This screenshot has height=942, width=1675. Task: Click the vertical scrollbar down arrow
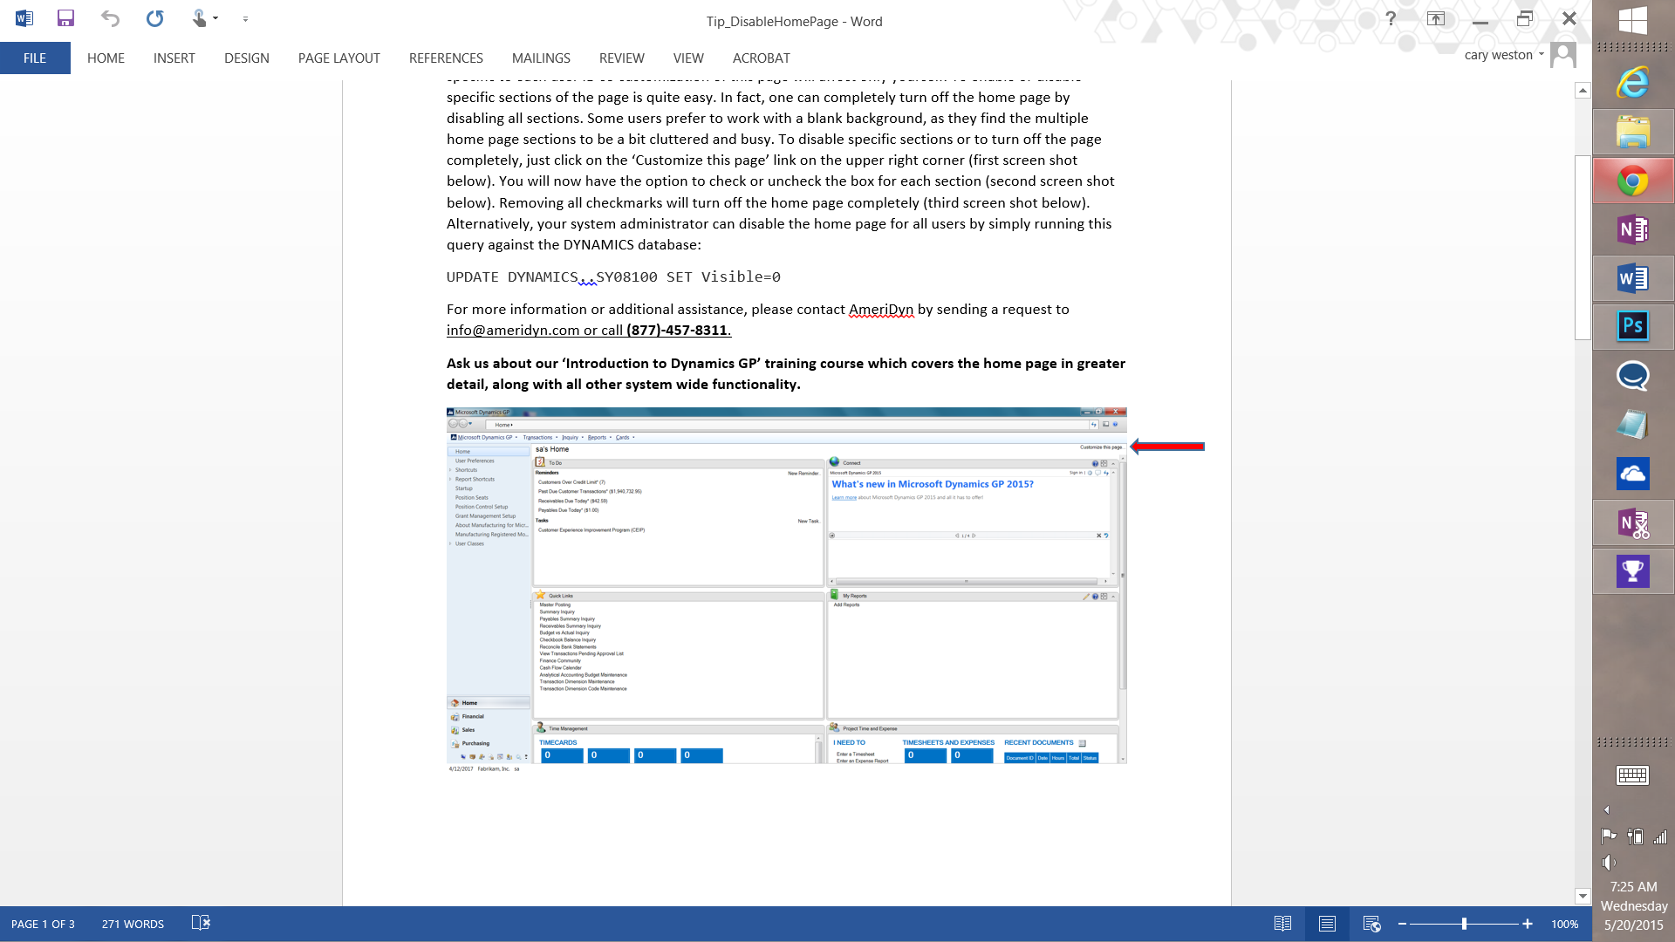pos(1583,896)
